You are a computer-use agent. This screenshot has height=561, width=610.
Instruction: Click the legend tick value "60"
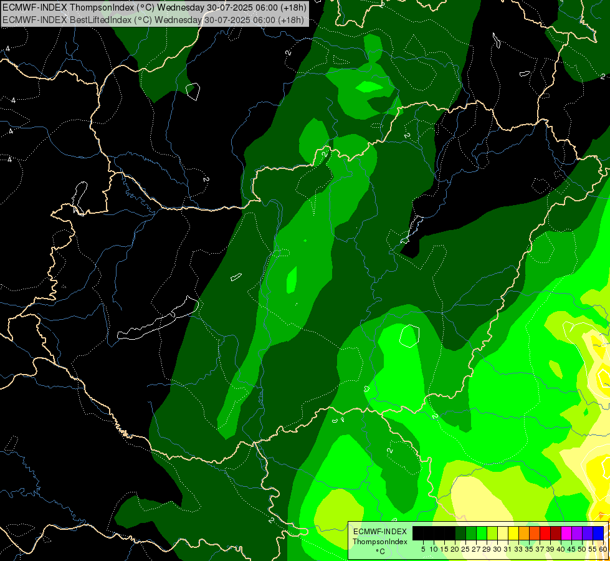coord(603,549)
